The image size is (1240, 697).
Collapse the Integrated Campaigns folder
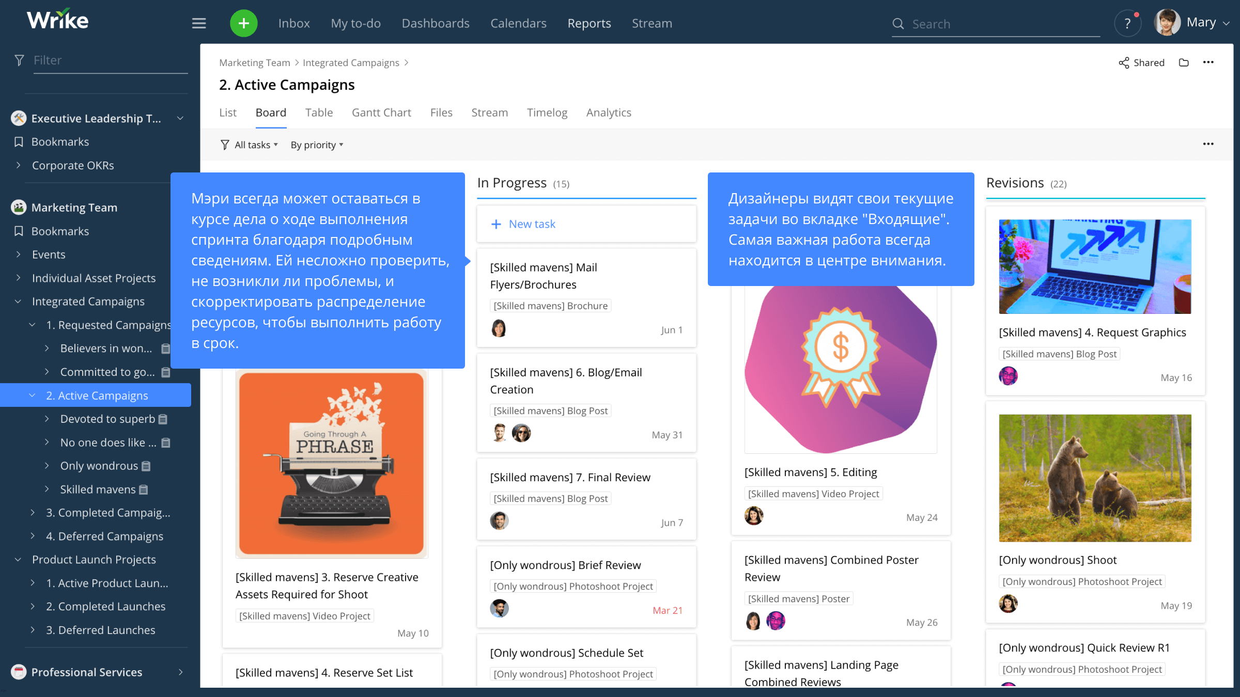pyautogui.click(x=18, y=302)
